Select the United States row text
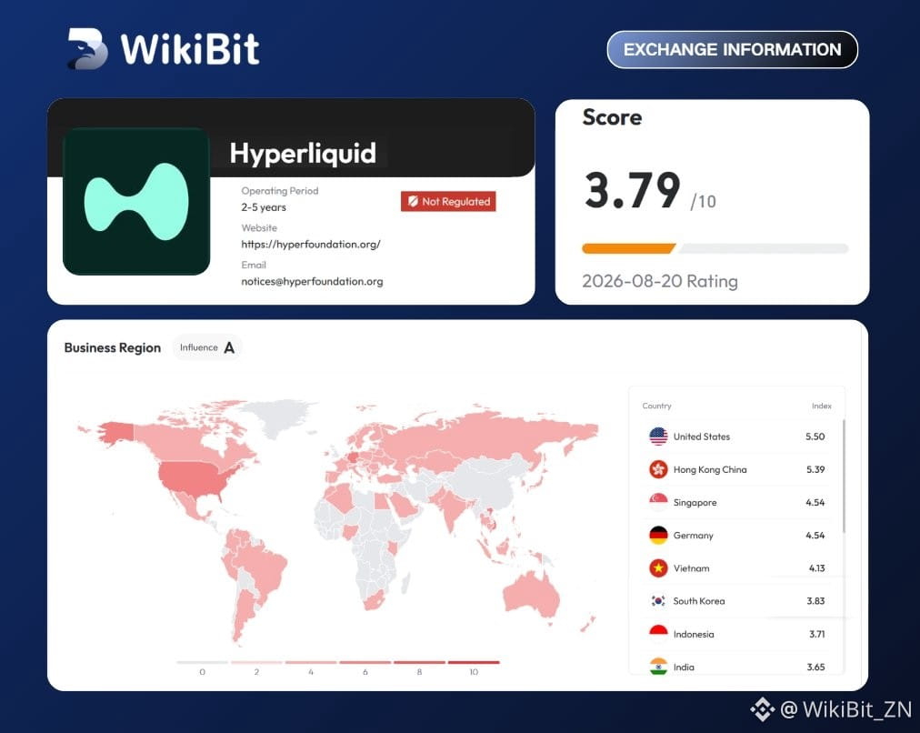The height and width of the screenshot is (733, 920). [702, 437]
